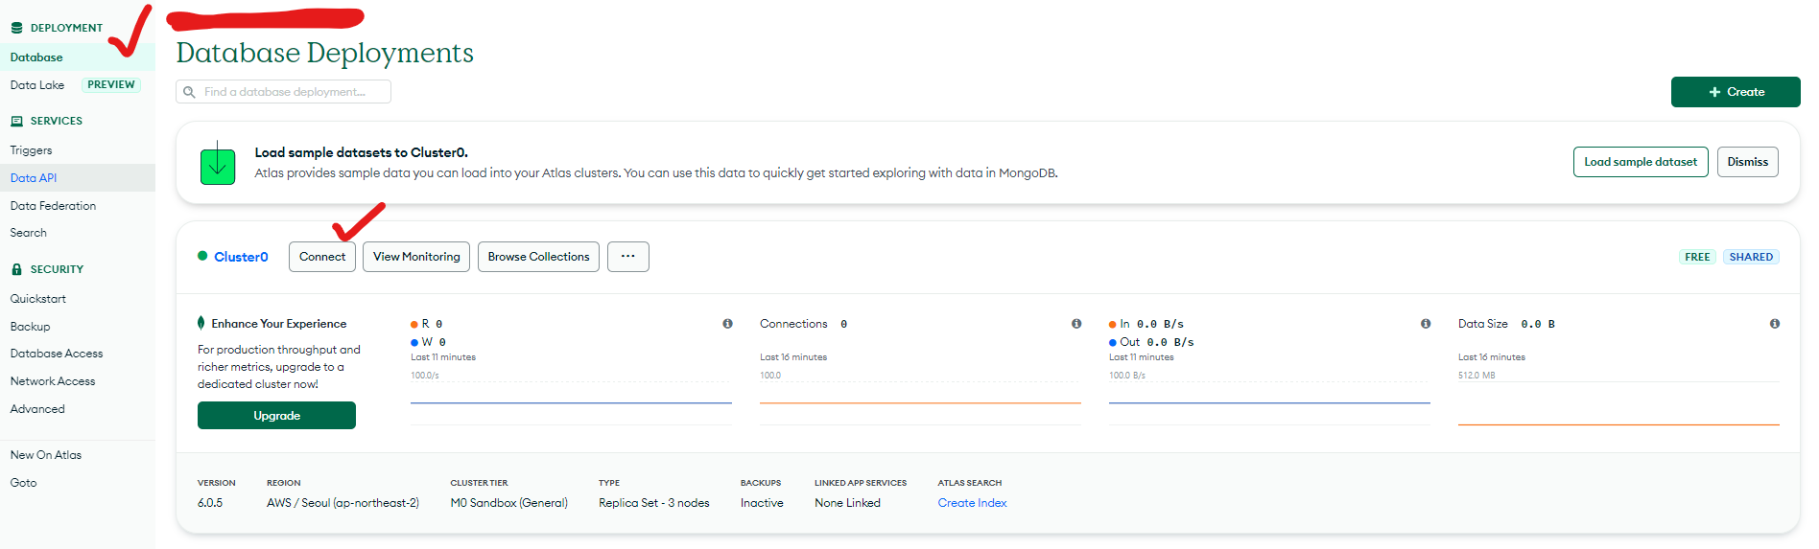This screenshot has height=549, width=1819.
Task: Click the FREE badge
Action: pyautogui.click(x=1697, y=257)
